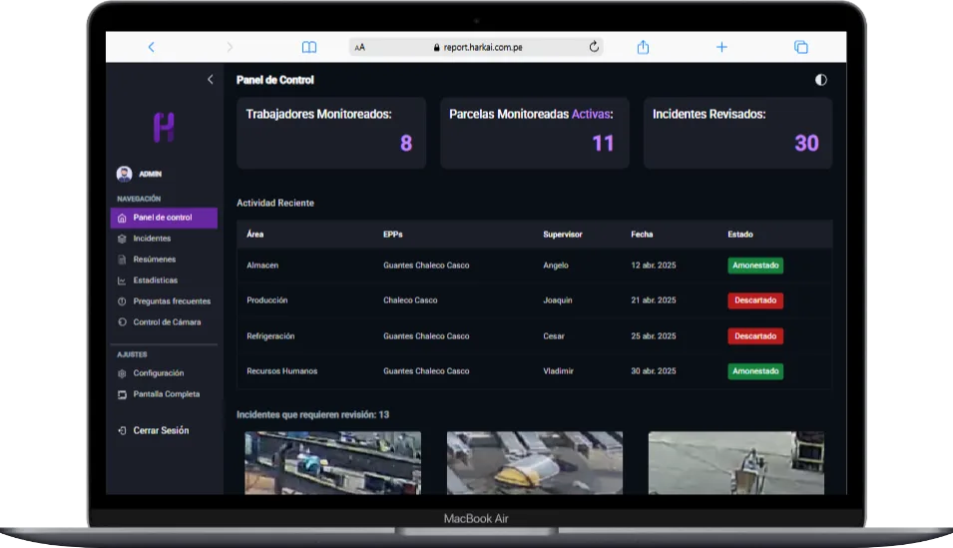Open the middle incident thumbnail with yellow object
Screen dimensions: 953x548
(x=535, y=463)
